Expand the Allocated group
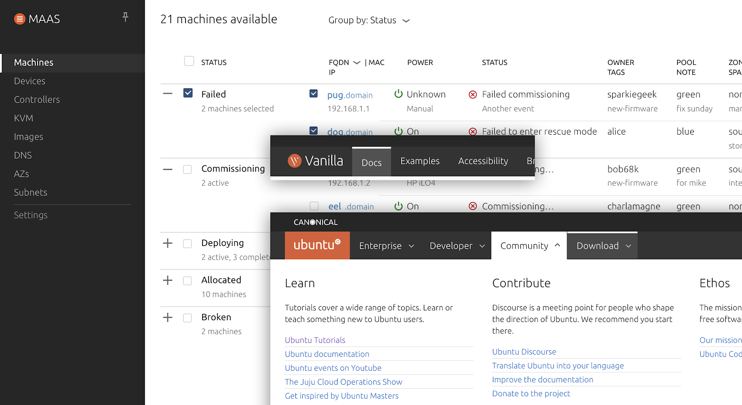The image size is (742, 405). [x=168, y=280]
